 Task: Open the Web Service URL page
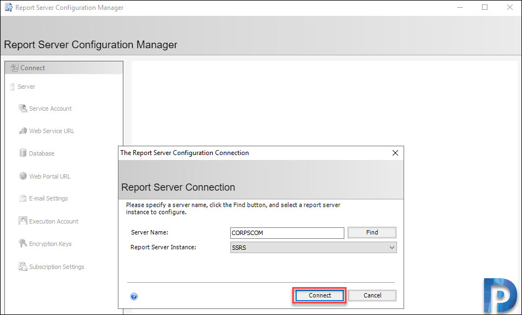pos(52,131)
